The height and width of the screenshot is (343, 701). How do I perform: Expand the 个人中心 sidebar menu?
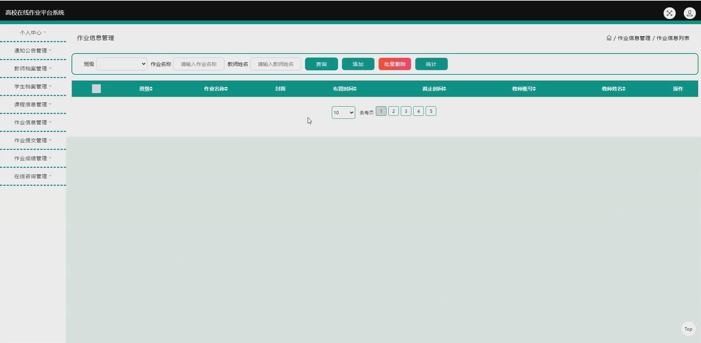(x=33, y=33)
